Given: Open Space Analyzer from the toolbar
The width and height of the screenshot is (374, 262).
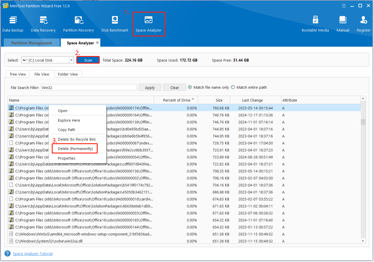Looking at the screenshot, I should click(149, 24).
